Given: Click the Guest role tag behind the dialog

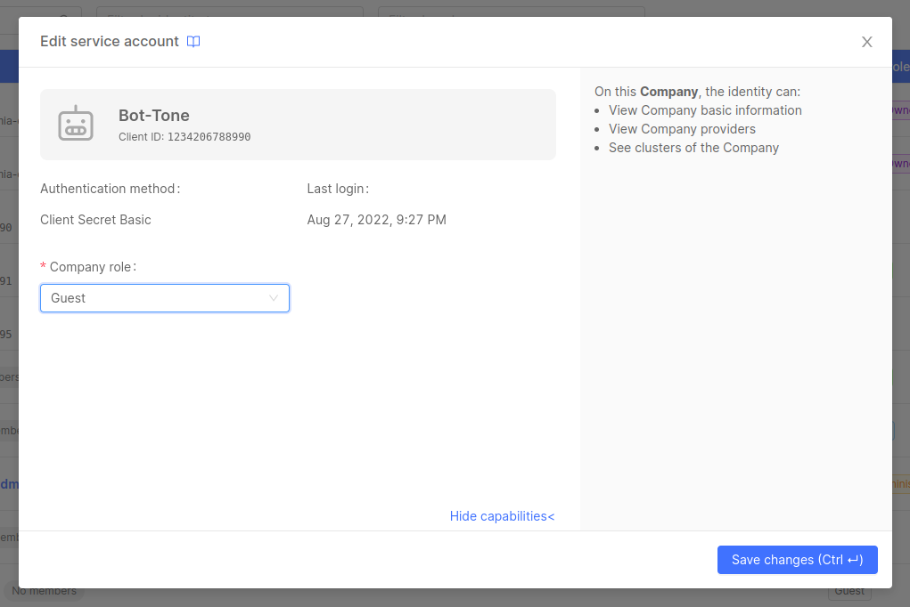Looking at the screenshot, I should (x=849, y=592).
